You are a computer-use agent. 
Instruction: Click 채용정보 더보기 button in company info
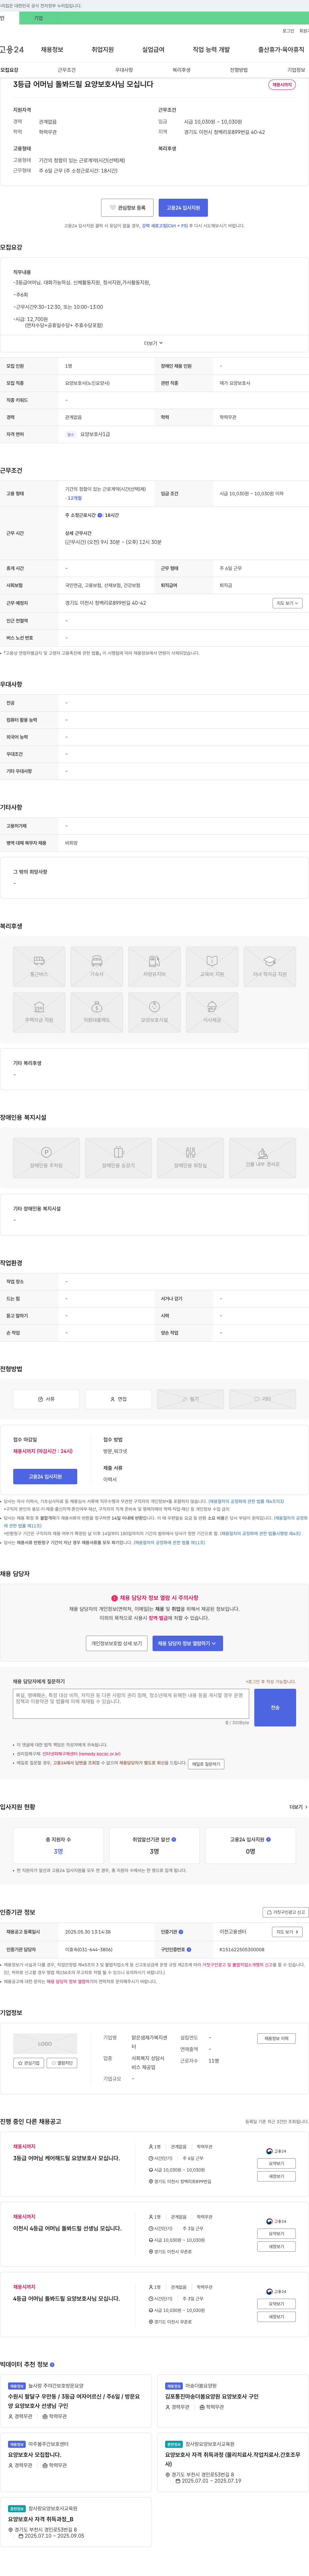tap(276, 2038)
